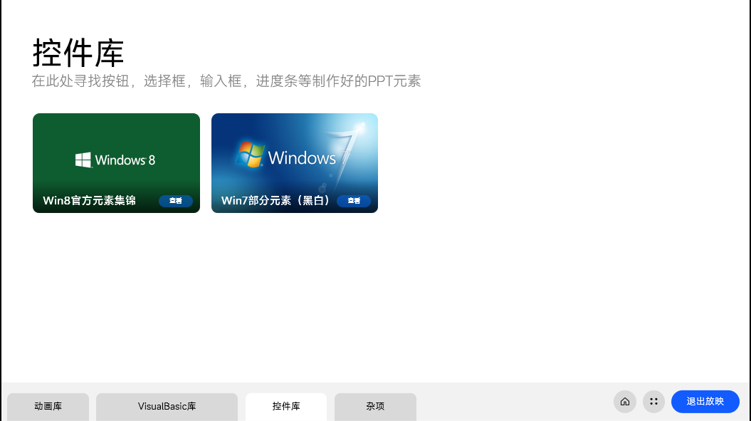Click the 'Windows 8' wordmark text
Image resolution: width=751 pixels, height=421 pixels.
[125, 160]
